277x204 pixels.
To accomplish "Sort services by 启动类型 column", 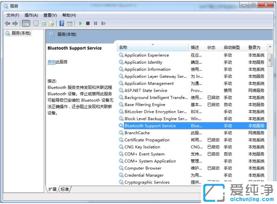I will pyautogui.click(x=232, y=48).
